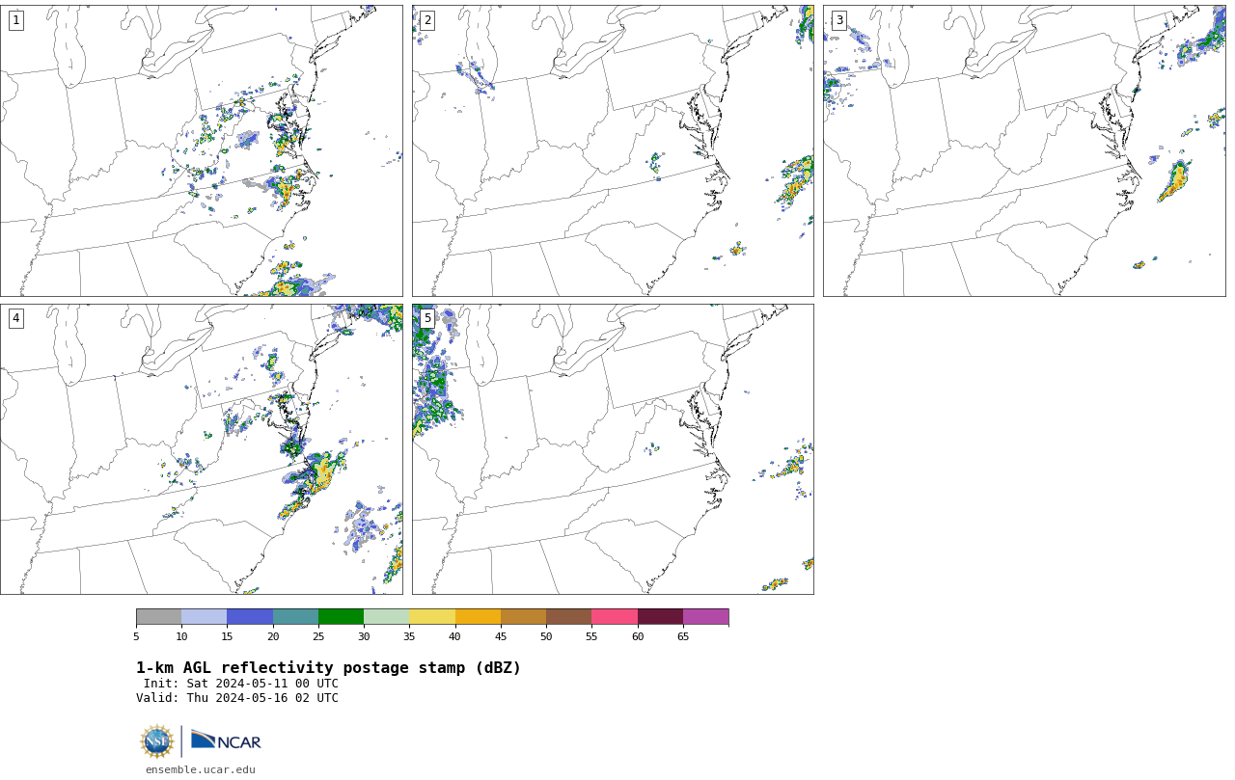Click the panel number 4 label box

click(x=16, y=318)
